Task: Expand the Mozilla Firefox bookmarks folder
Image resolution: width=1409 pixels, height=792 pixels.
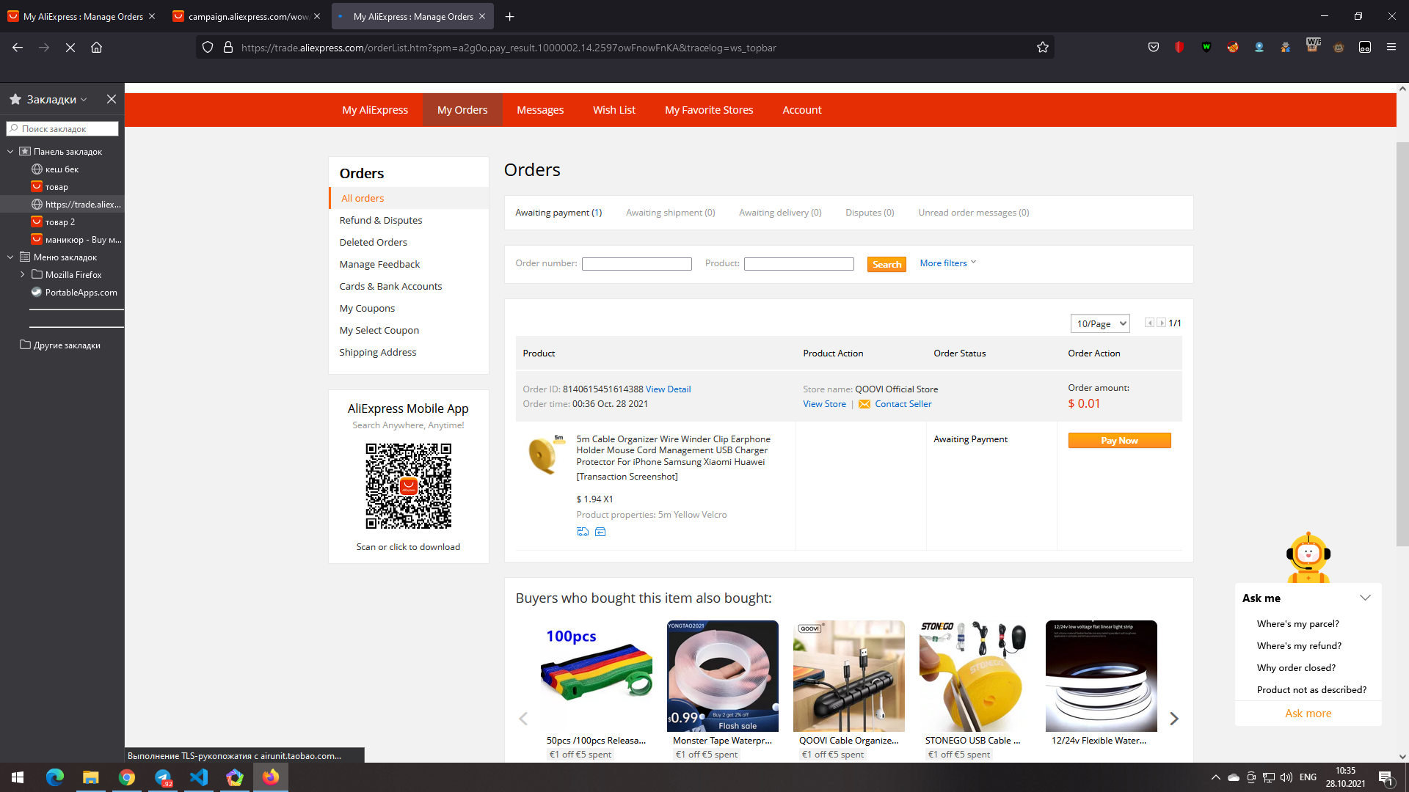Action: tap(22, 275)
